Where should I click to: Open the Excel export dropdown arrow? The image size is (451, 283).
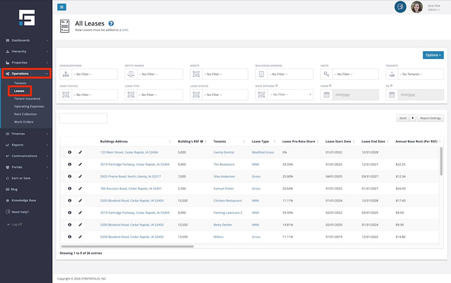(x=413, y=118)
